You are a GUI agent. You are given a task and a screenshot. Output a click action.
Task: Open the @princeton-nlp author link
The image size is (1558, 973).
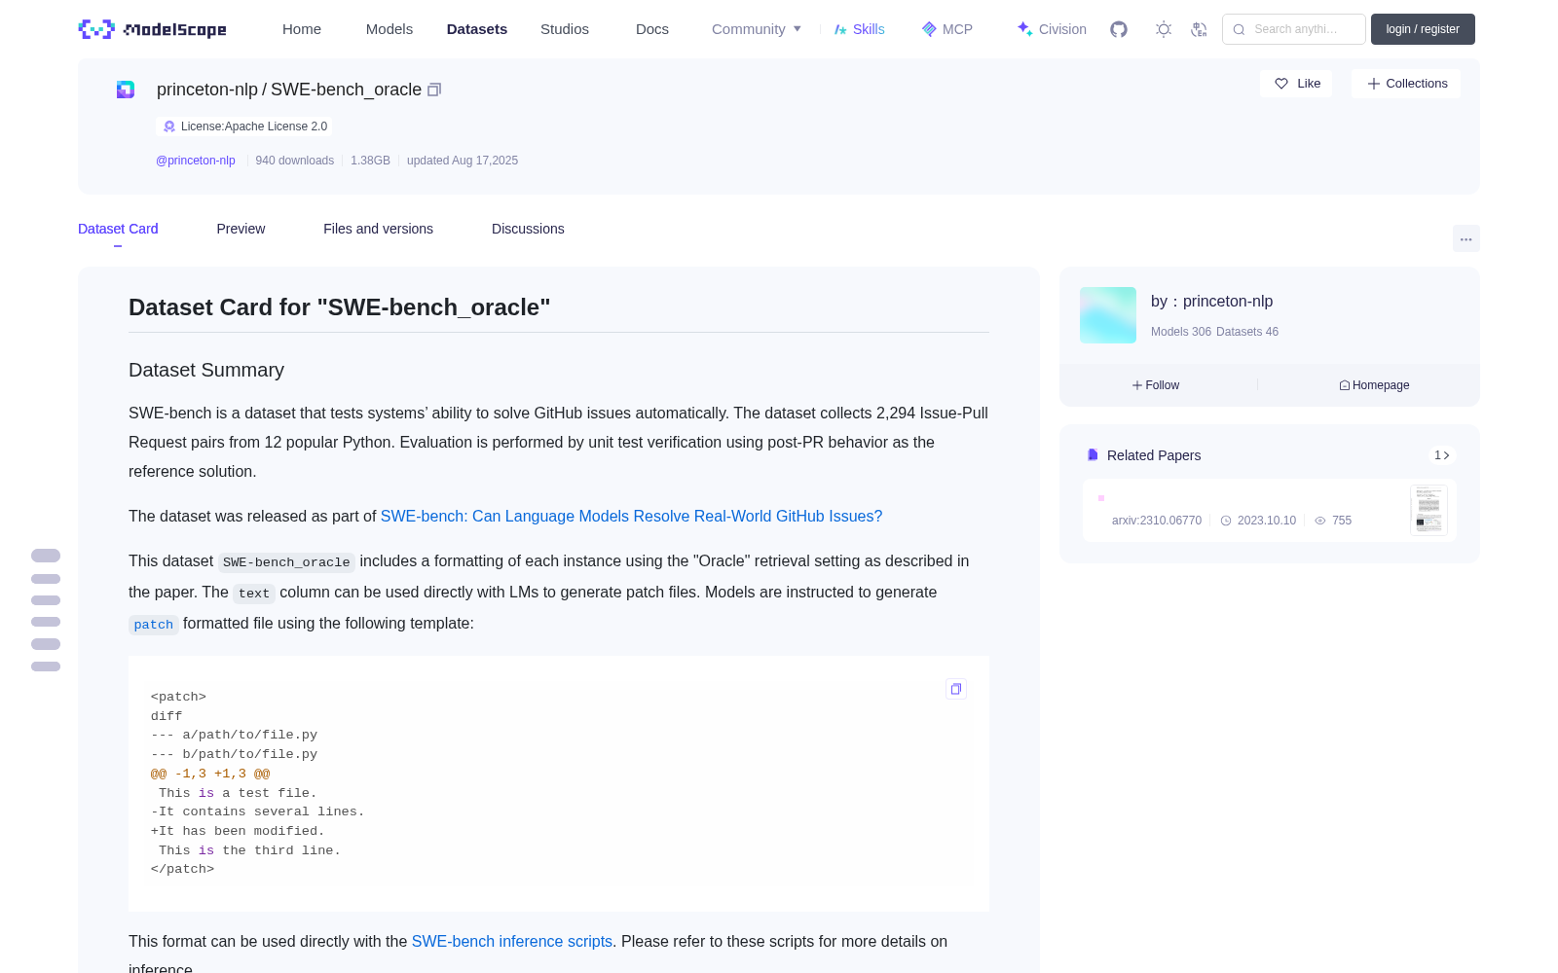point(196,161)
